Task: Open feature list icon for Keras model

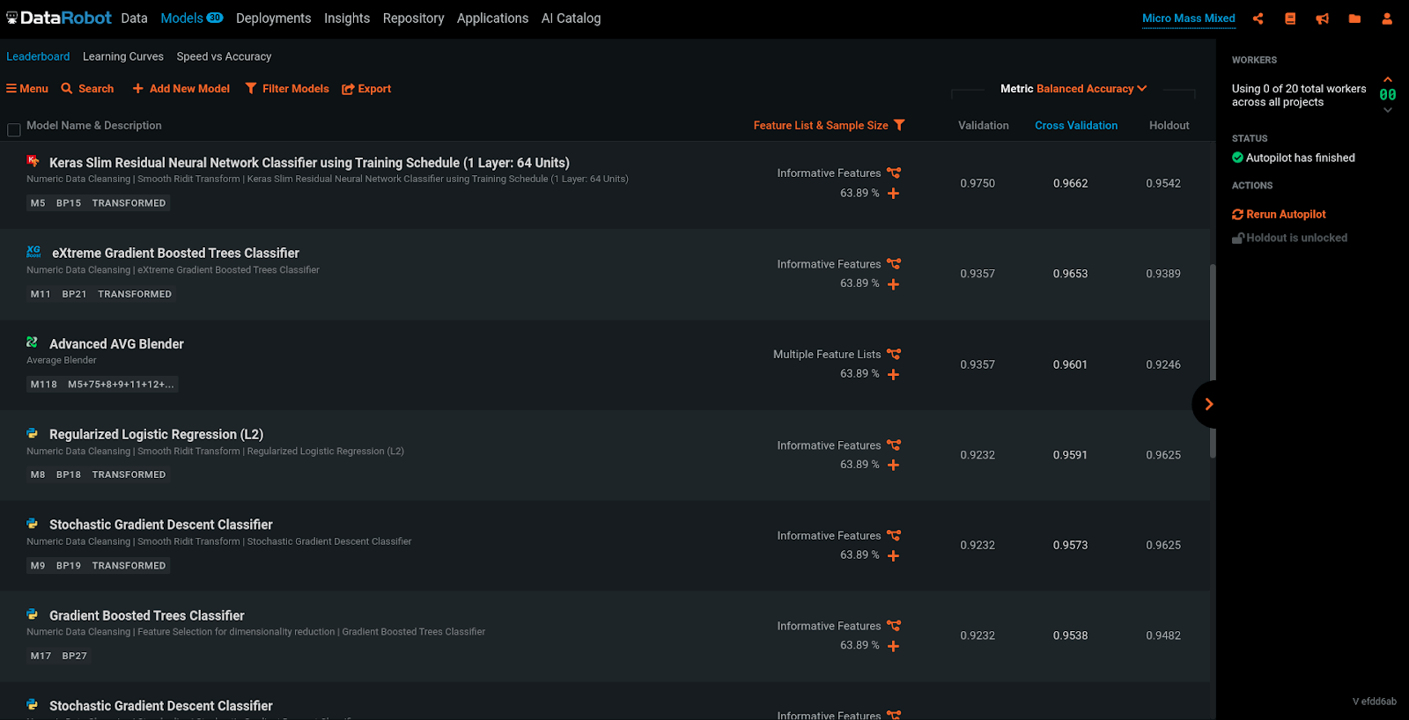Action: [894, 173]
